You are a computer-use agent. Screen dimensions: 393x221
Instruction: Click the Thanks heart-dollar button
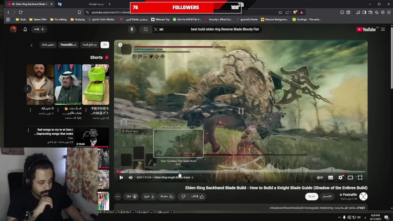coord(131,196)
